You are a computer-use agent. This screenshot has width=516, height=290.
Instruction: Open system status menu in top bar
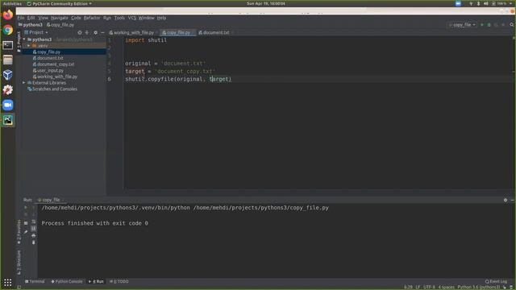pyautogui.click(x=491, y=3)
